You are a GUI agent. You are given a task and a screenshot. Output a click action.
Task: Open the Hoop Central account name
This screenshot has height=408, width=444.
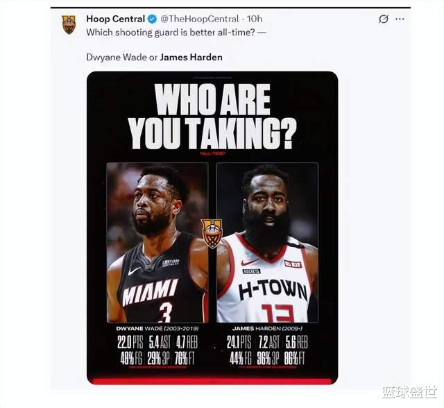(116, 19)
